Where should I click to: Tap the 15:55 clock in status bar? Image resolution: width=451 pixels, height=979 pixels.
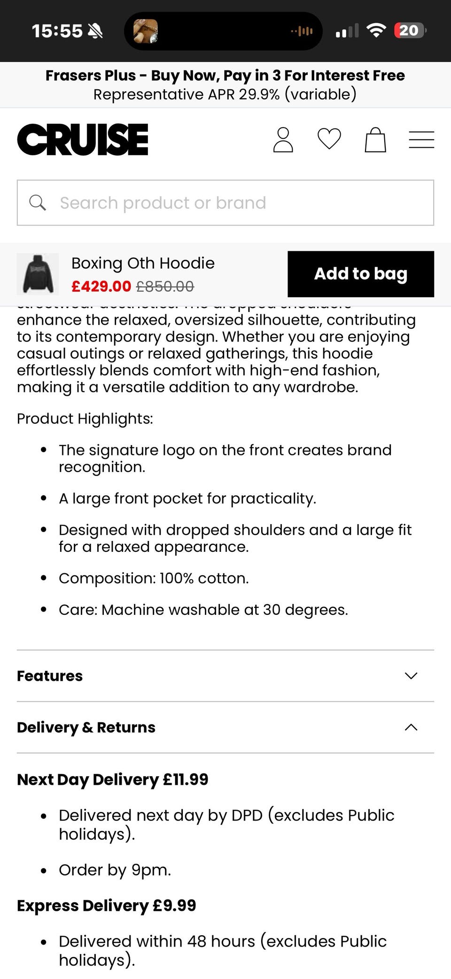pos(57,31)
